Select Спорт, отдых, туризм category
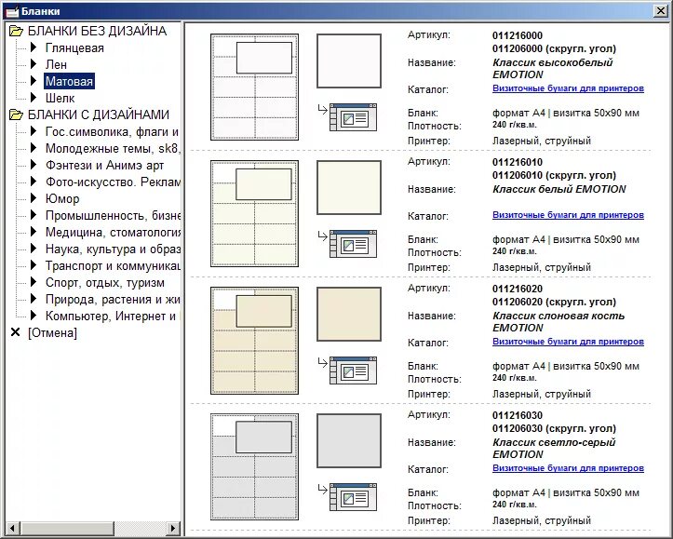 point(105,282)
